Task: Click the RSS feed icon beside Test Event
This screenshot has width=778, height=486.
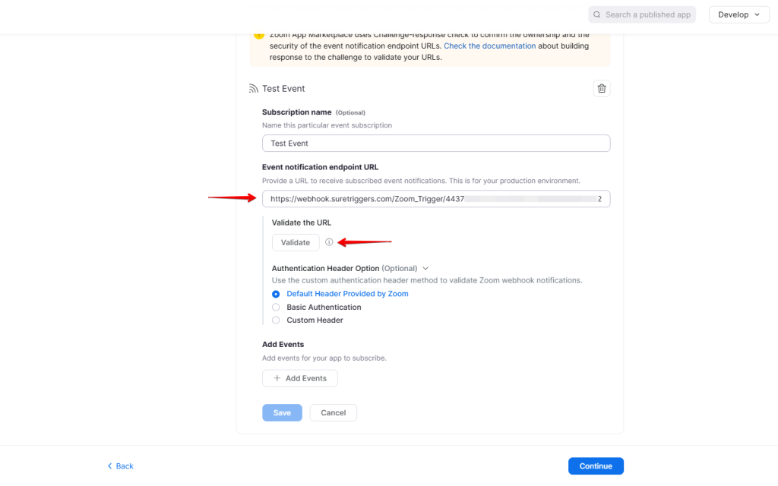Action: coord(254,89)
